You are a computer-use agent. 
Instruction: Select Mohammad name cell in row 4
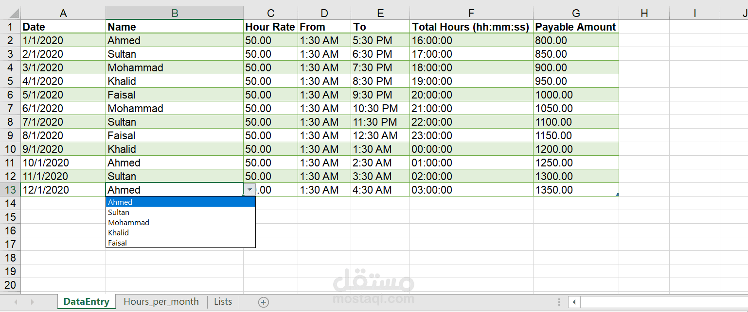click(x=175, y=68)
